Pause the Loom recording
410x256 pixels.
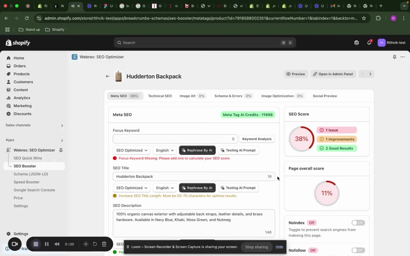pos(47,244)
